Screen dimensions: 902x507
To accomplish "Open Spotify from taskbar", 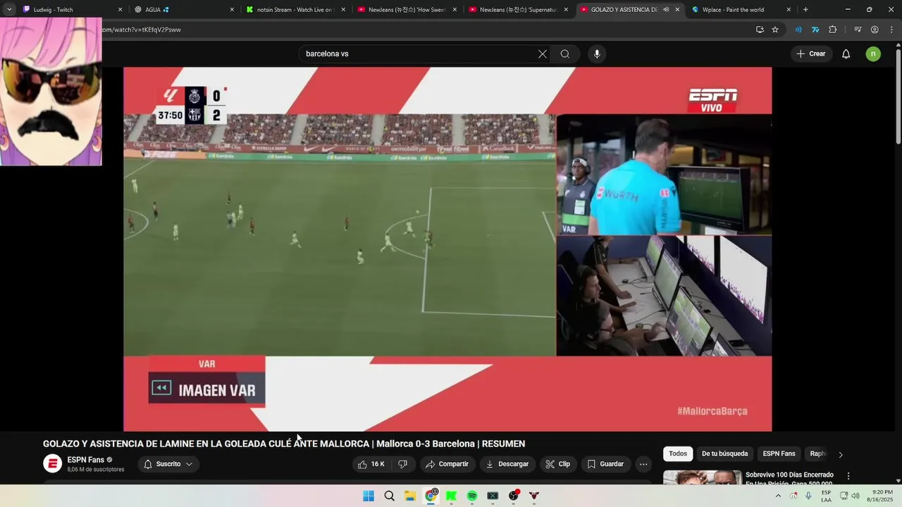I will [x=472, y=496].
